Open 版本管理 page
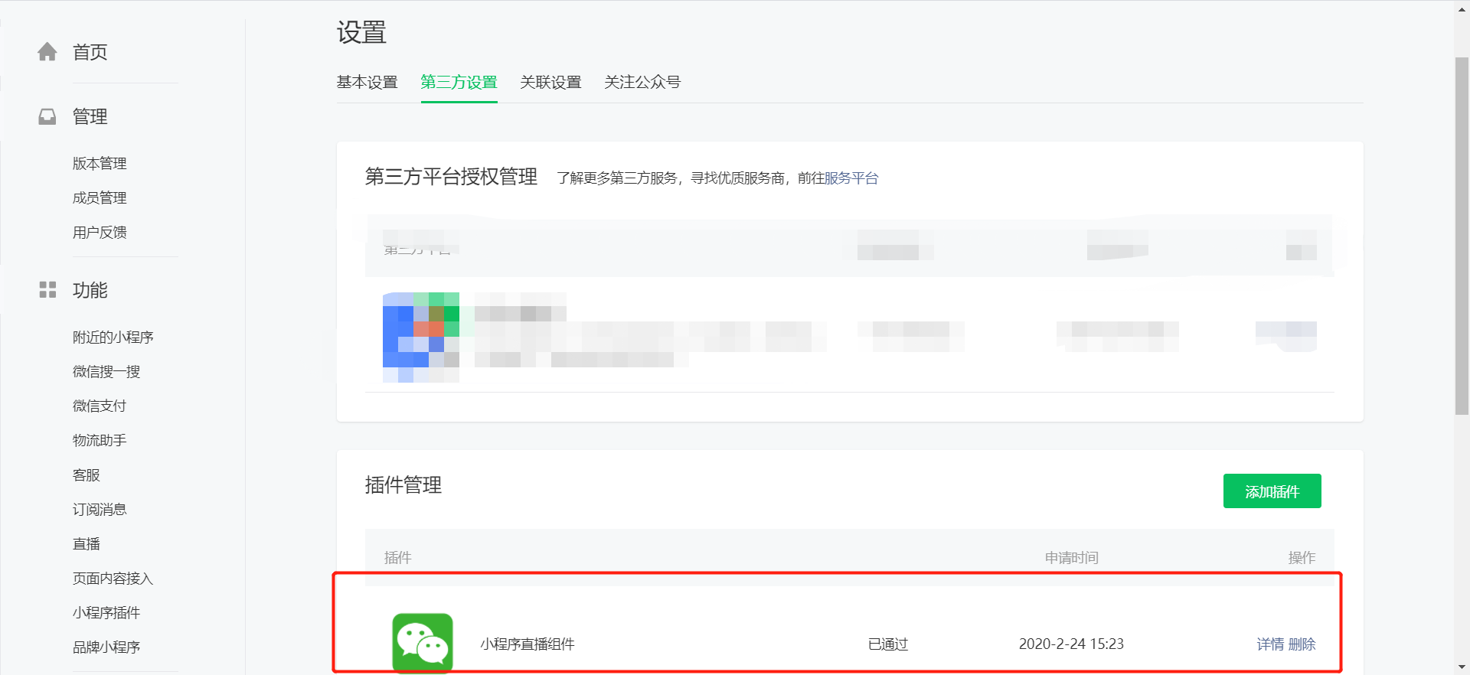 click(100, 163)
